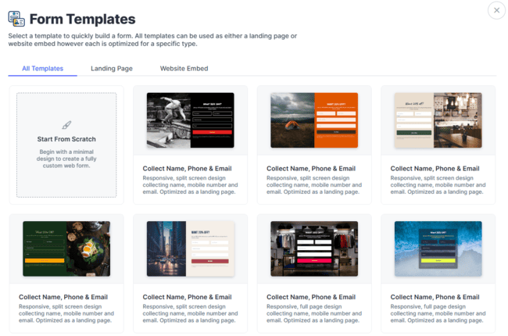Click the title under the skateboarder template
Viewport: 508px width, 336px height.
[x=187, y=169]
